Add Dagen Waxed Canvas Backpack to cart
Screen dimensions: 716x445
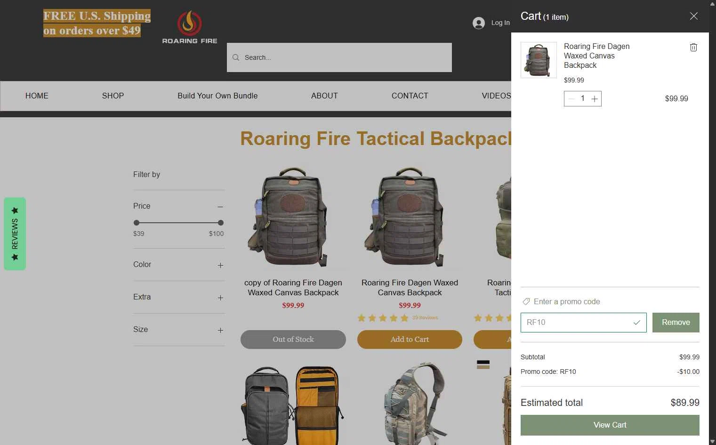point(410,340)
